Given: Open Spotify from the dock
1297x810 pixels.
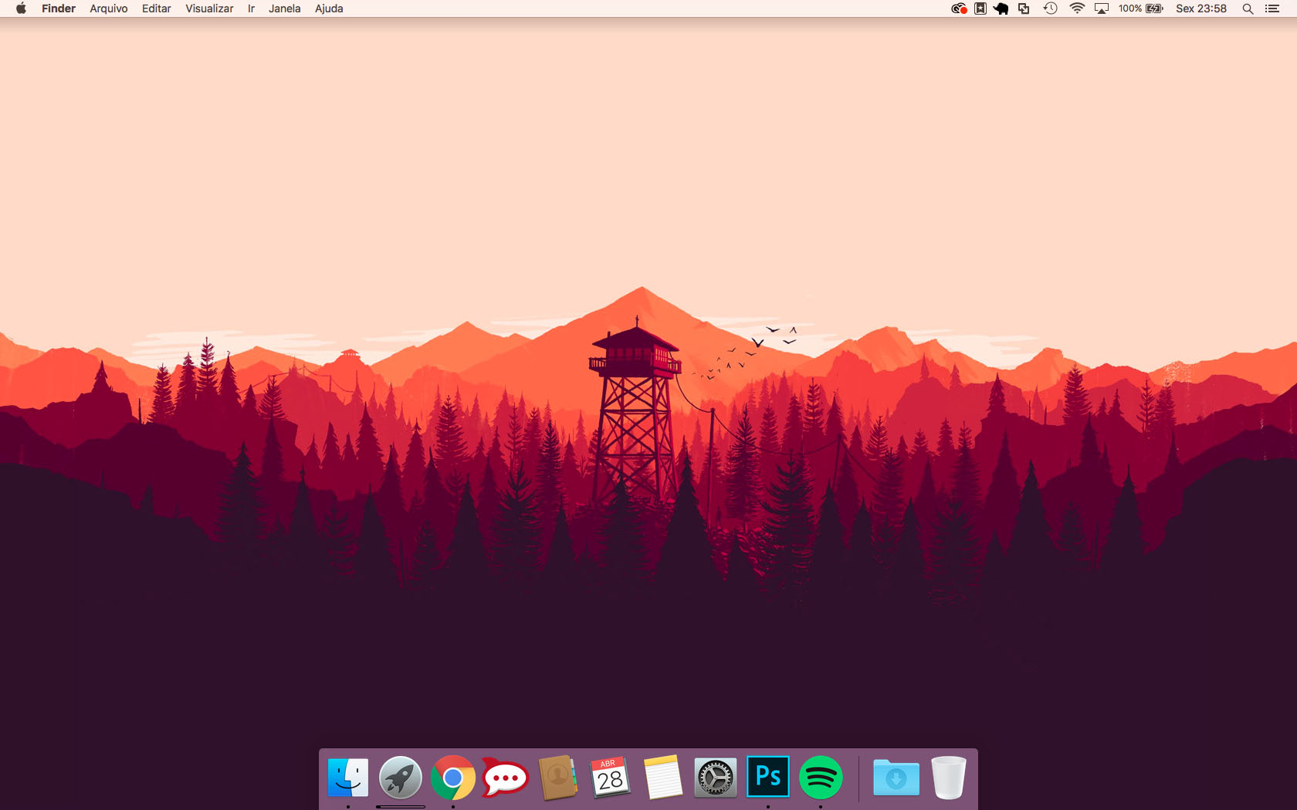Looking at the screenshot, I should 820,778.
